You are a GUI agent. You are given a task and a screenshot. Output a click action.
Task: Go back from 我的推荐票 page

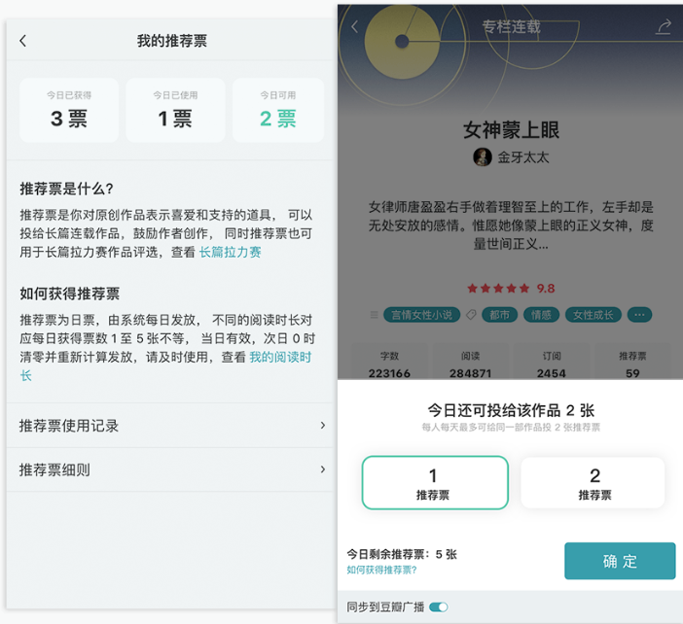(x=23, y=41)
